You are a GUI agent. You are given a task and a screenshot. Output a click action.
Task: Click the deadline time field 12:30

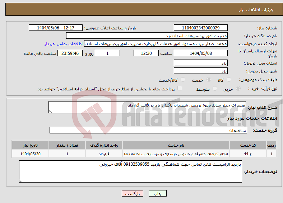pyautogui.click(x=146, y=53)
